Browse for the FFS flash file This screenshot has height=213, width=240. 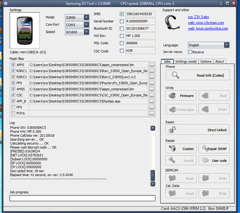click(151, 83)
